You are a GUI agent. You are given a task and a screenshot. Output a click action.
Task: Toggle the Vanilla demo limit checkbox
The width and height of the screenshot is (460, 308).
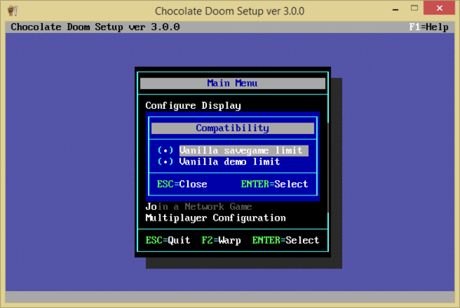point(166,162)
